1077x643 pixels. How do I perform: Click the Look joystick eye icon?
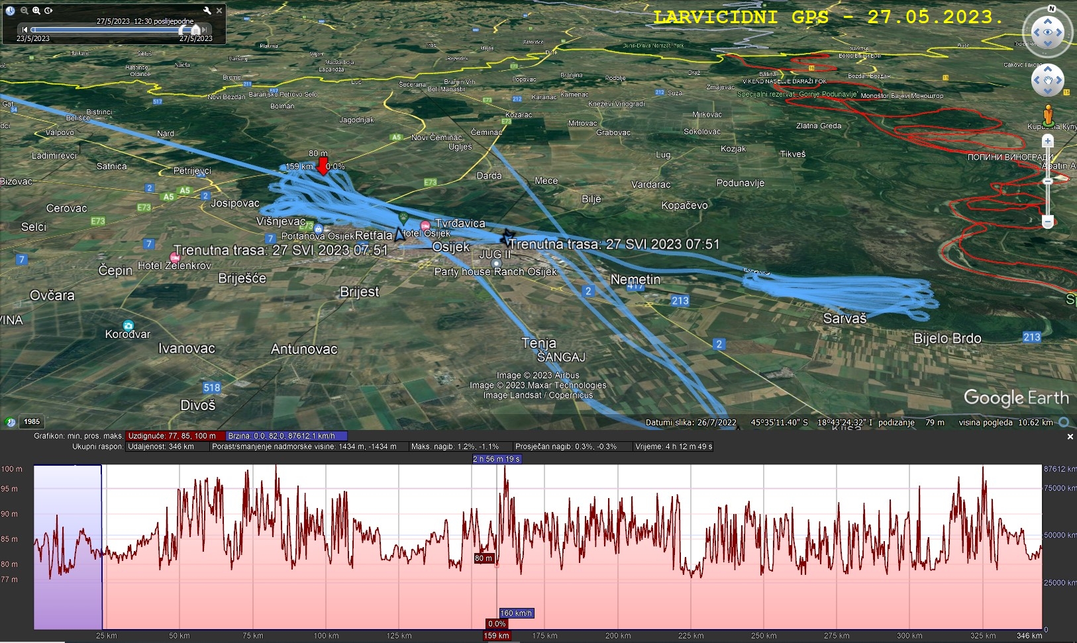click(x=1047, y=32)
